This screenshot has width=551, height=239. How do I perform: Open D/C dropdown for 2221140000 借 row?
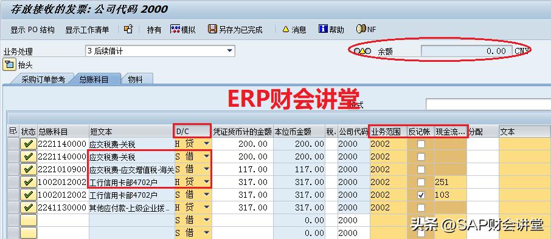(206, 157)
